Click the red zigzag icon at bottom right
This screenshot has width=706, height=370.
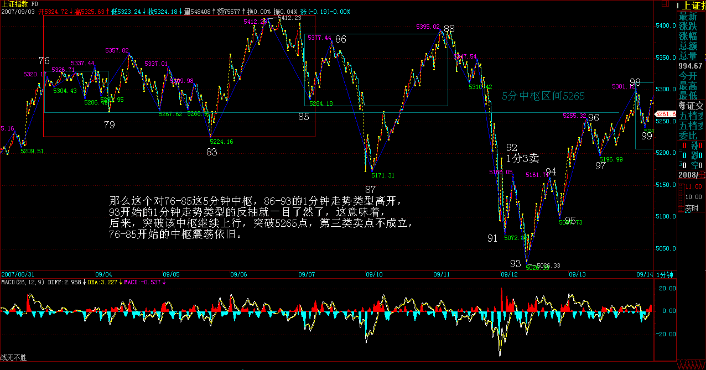[x=691, y=365]
